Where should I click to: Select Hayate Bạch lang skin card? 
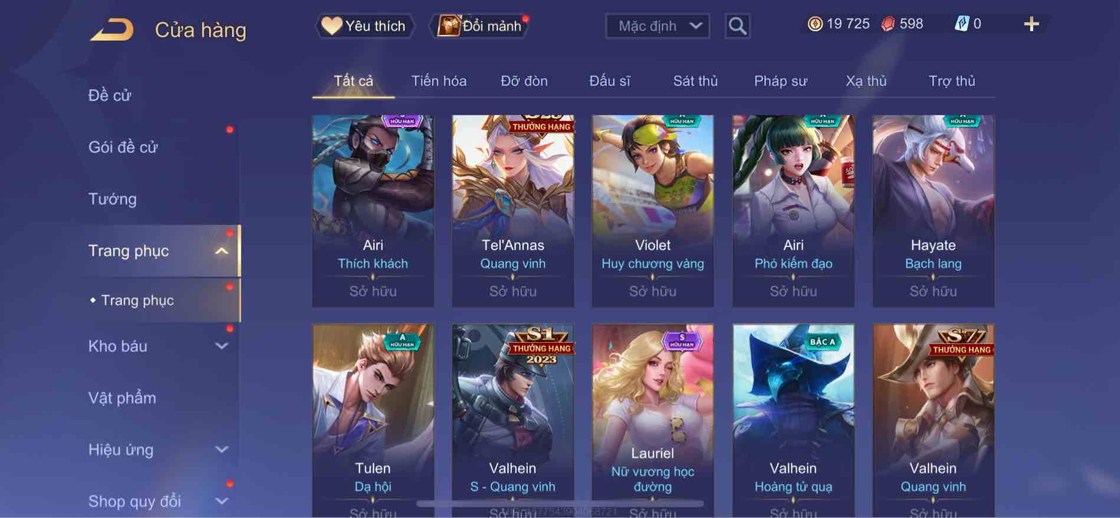pos(933,211)
